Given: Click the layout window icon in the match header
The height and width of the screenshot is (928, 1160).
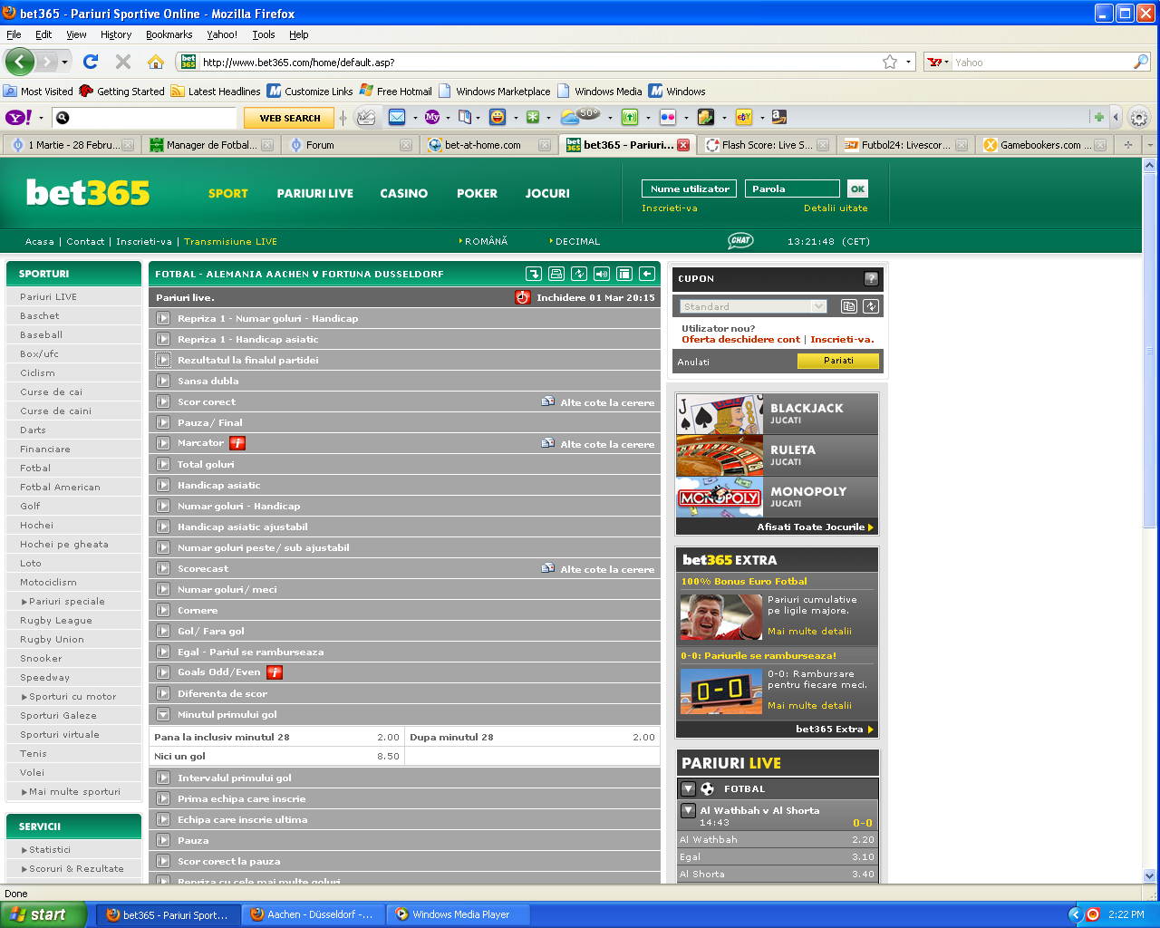Looking at the screenshot, I should click(624, 274).
